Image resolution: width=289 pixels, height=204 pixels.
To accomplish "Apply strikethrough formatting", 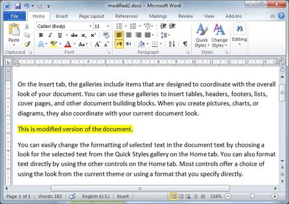I will click(74, 35).
